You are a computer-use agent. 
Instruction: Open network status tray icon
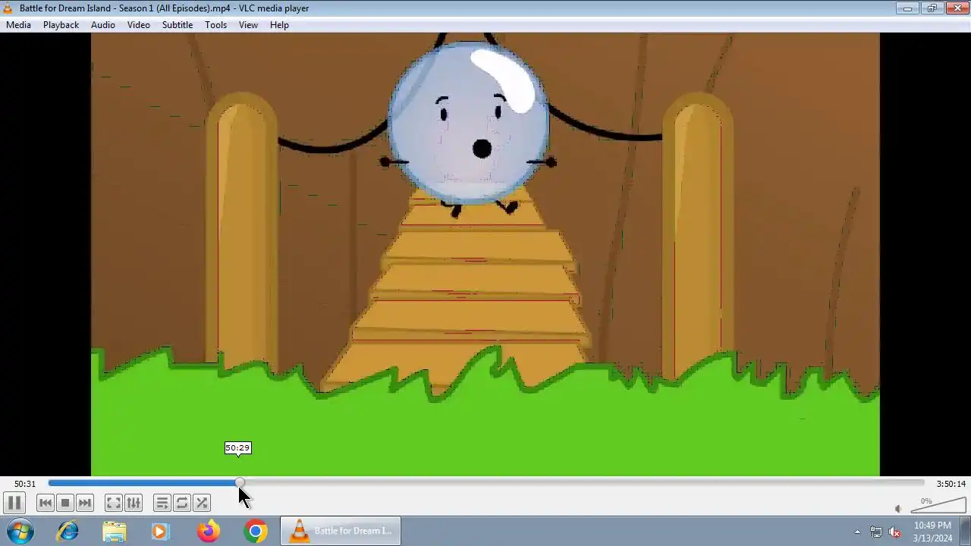point(876,532)
